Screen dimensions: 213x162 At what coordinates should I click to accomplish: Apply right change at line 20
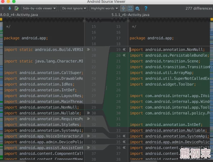click(x=124, y=55)
